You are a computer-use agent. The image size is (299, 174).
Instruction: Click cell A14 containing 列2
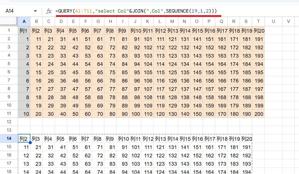24,138
